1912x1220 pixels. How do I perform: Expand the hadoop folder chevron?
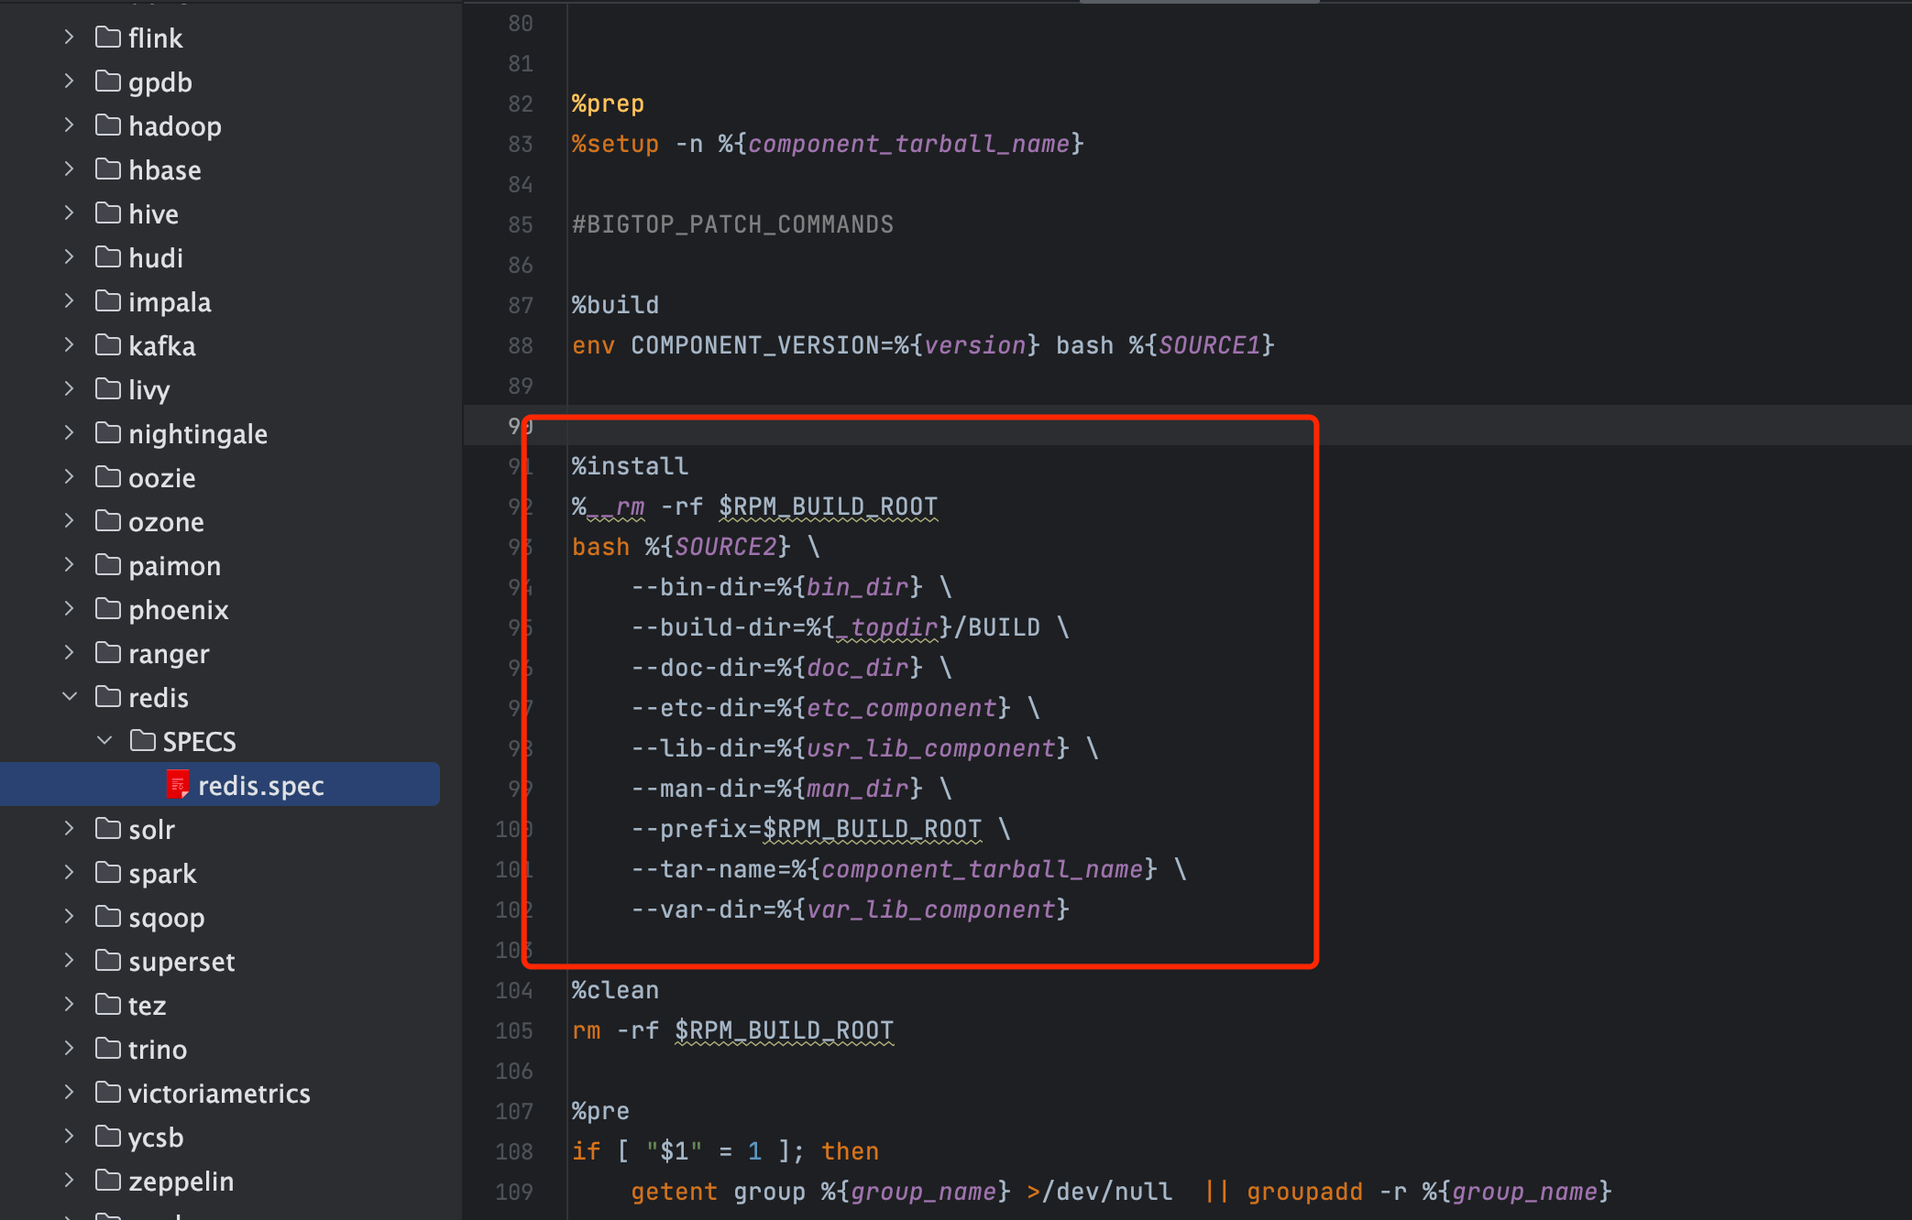click(69, 125)
